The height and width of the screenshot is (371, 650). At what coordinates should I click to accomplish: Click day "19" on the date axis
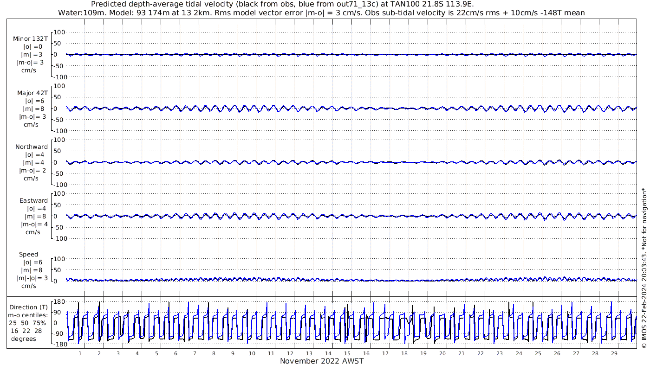(x=423, y=353)
